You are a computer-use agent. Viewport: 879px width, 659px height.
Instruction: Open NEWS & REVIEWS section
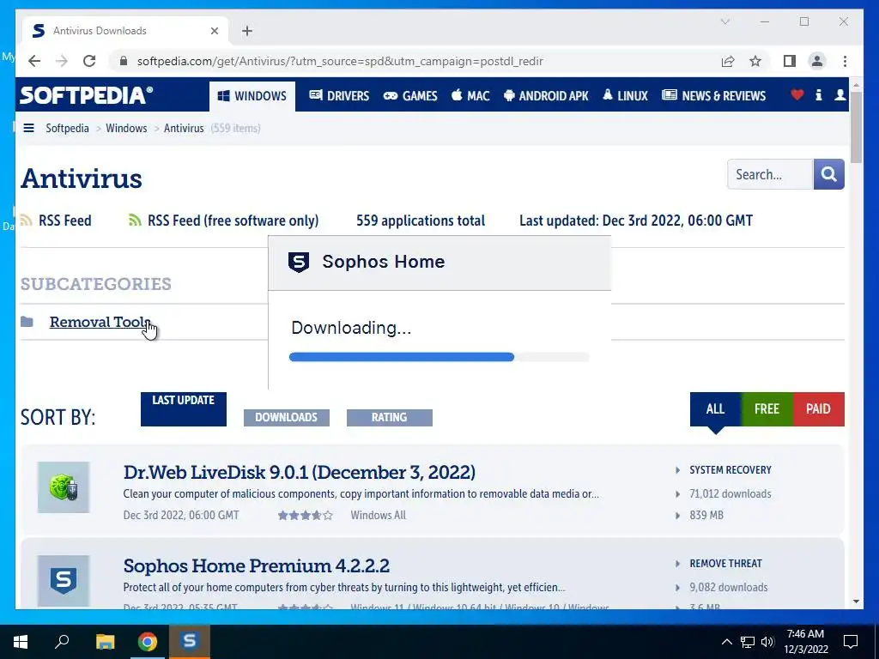pyautogui.click(x=713, y=96)
